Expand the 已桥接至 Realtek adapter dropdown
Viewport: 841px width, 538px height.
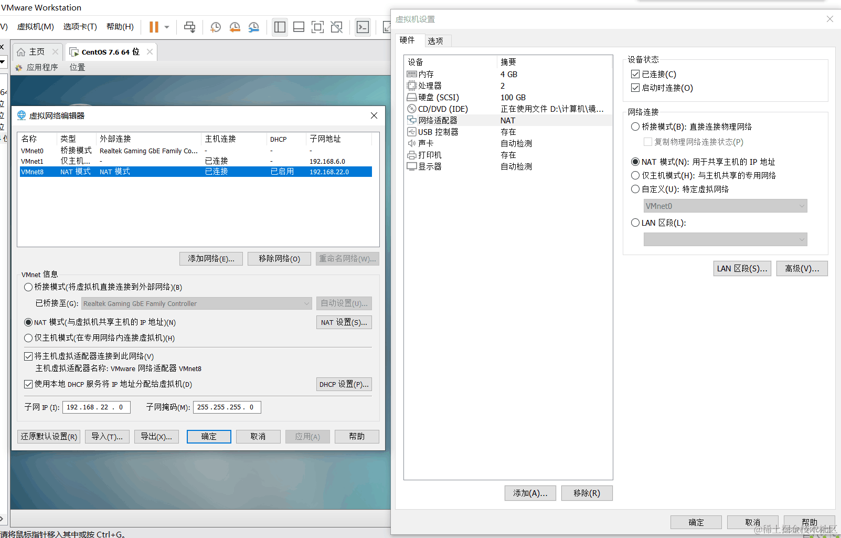point(197,303)
